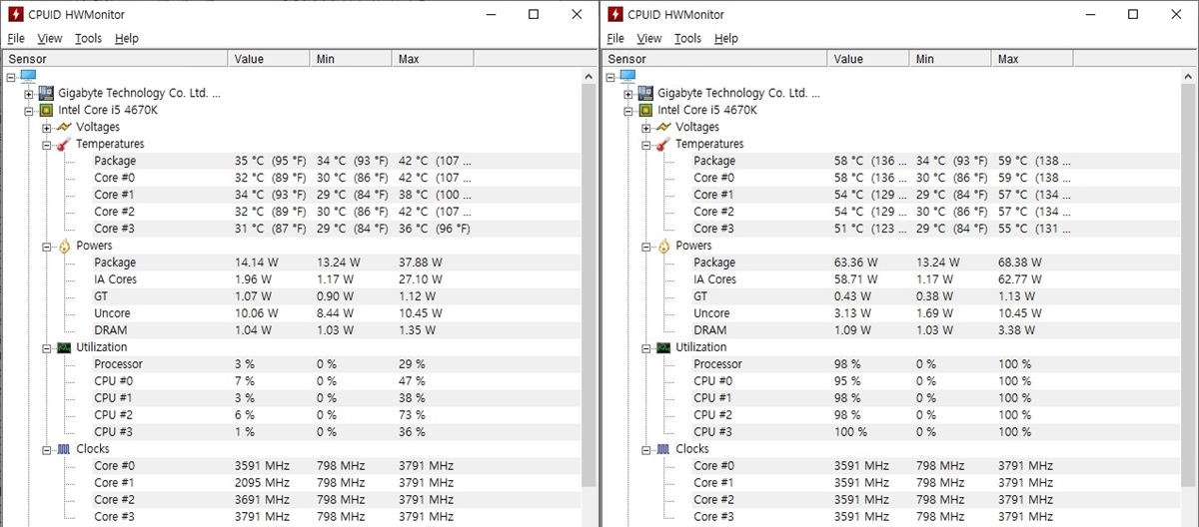Click the Intel Core i5 CPU icon in left window
The image size is (1199, 527).
[x=45, y=110]
